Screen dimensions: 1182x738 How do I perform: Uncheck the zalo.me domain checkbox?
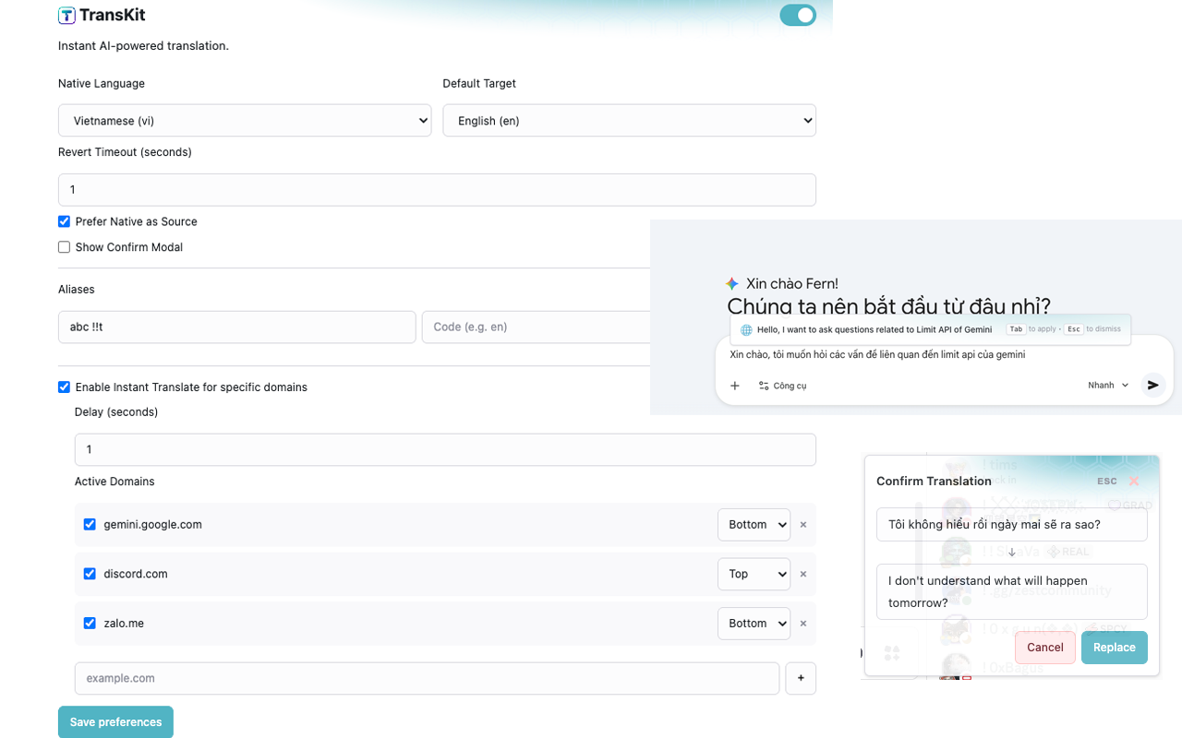click(90, 624)
